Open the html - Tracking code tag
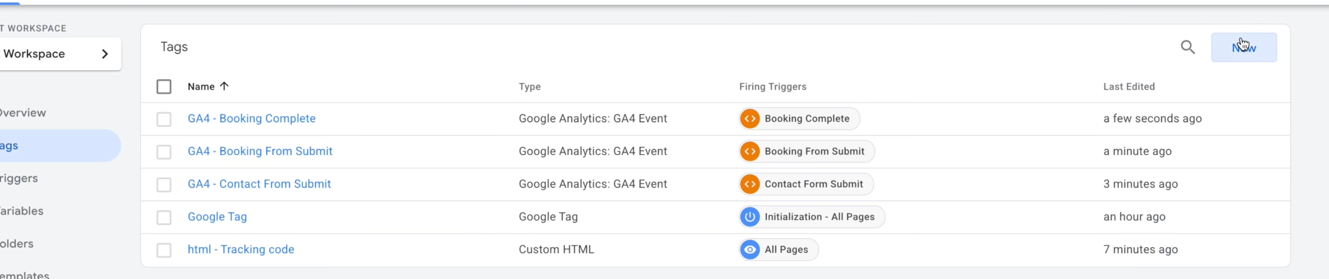The height and width of the screenshot is (279, 1329). [240, 250]
